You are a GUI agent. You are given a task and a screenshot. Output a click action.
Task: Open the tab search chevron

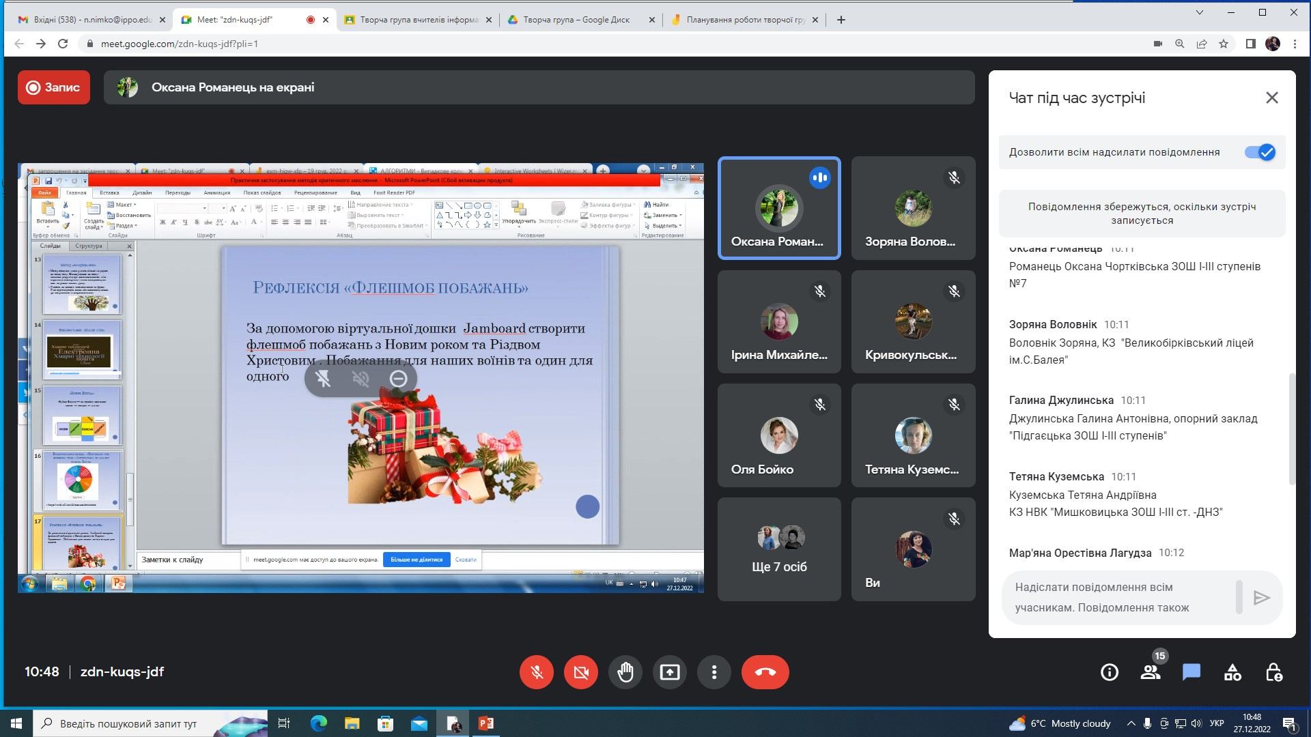pyautogui.click(x=1200, y=12)
